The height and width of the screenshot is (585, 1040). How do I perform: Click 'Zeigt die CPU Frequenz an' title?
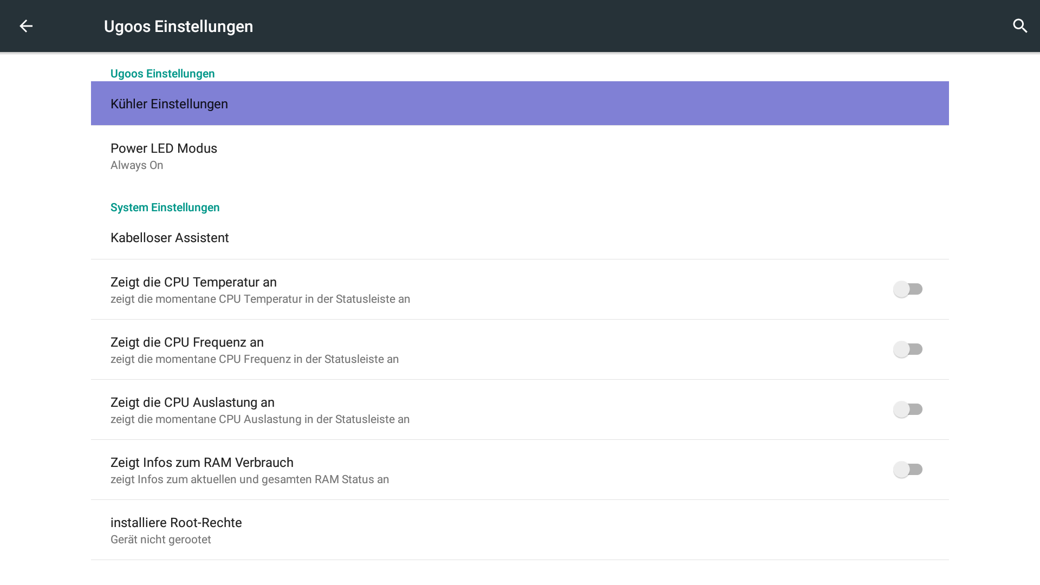pos(187,342)
